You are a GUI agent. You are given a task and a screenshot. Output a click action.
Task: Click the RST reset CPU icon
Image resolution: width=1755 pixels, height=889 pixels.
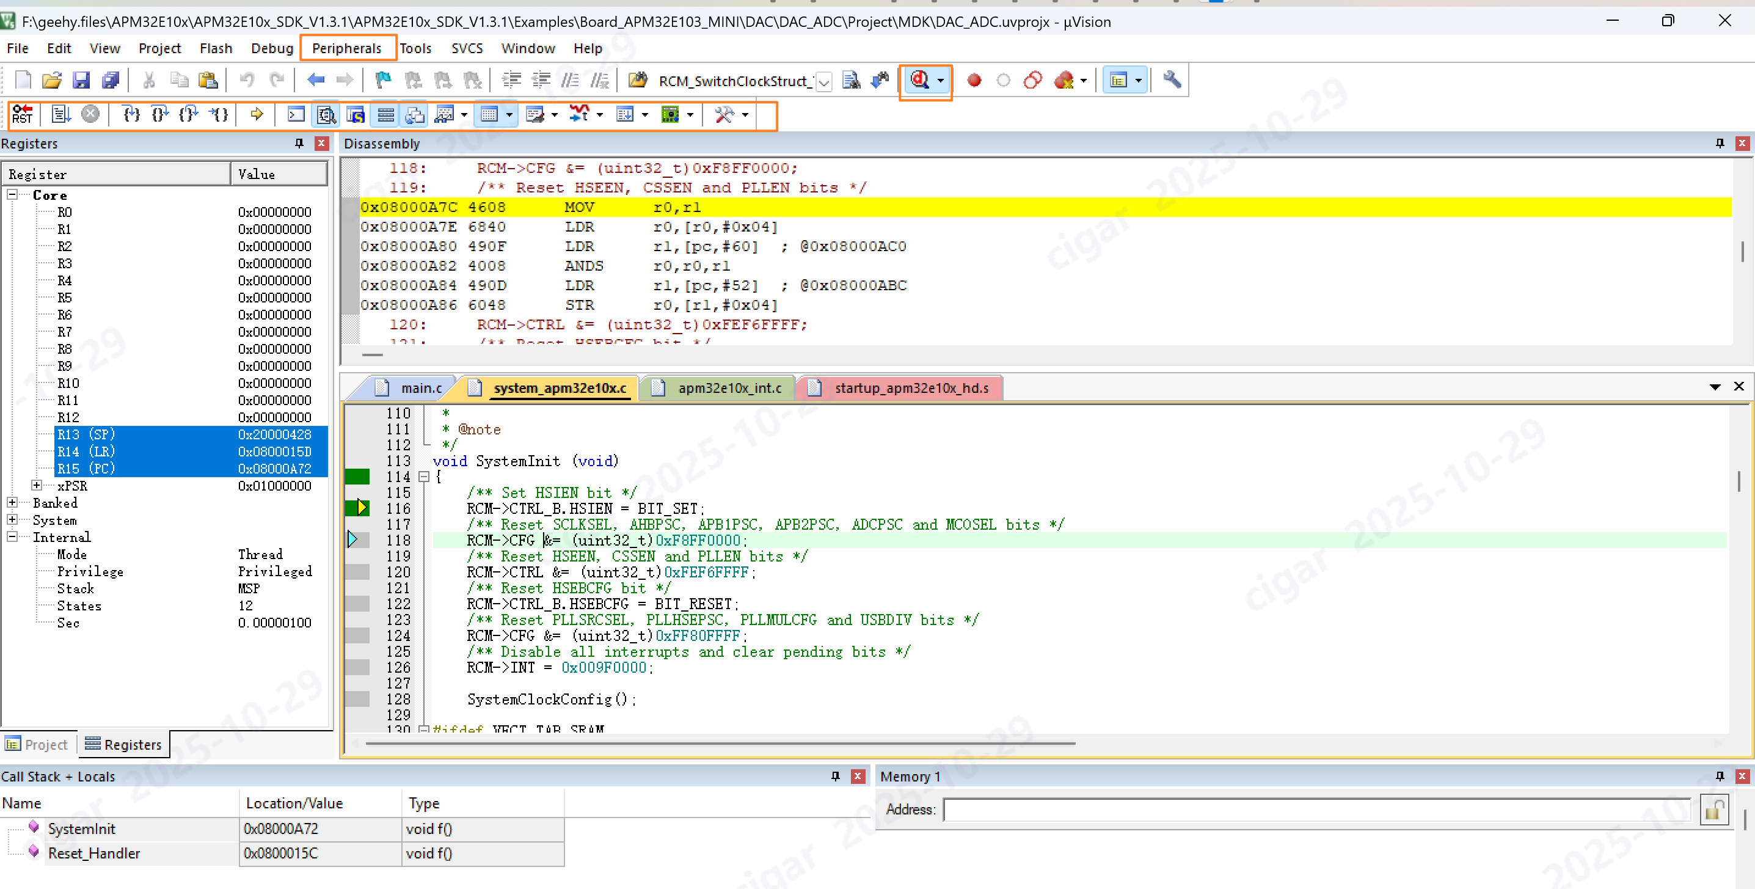pos(23,114)
